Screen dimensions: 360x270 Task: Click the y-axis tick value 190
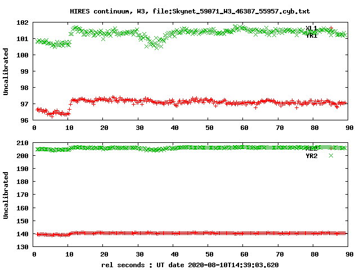22,169
